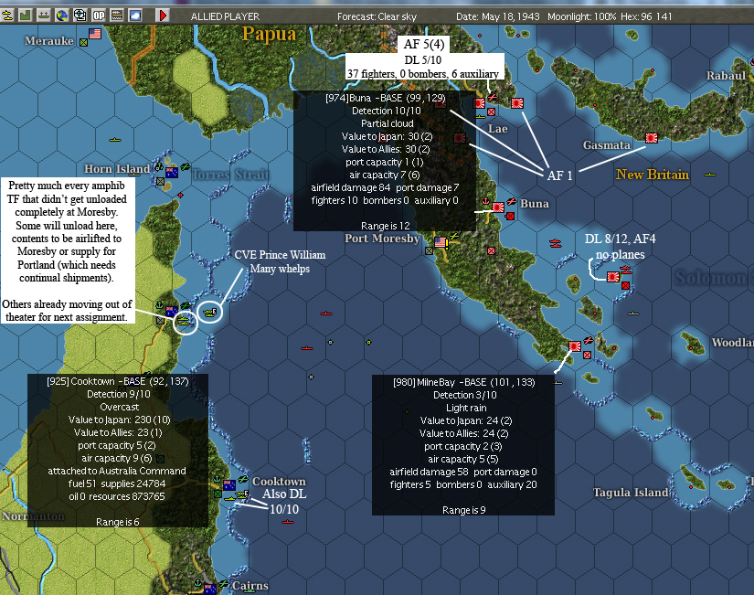This screenshot has height=595, width=754.
Task: Click the 'Merauke' map label
Action: [49, 41]
